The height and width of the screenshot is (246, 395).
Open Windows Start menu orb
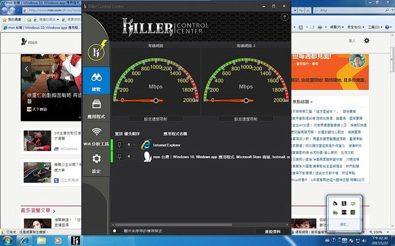tap(9, 240)
